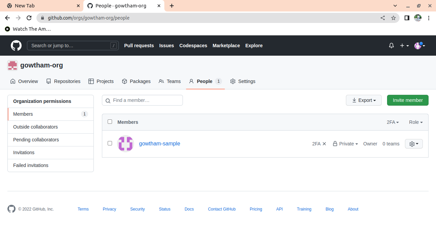436x250 pixels.
Task: Open the Private visibility dropdown
Action: (x=346, y=144)
